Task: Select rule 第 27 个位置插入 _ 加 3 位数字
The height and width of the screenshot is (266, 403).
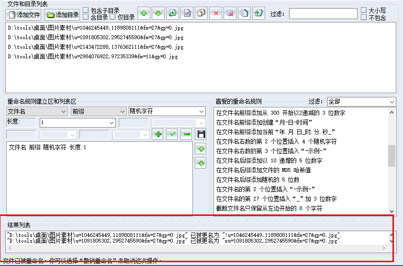Action: pos(276,199)
